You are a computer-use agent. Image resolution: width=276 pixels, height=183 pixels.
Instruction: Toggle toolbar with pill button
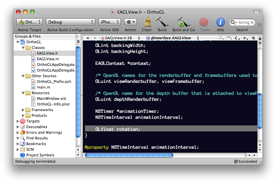[x=256, y=12]
